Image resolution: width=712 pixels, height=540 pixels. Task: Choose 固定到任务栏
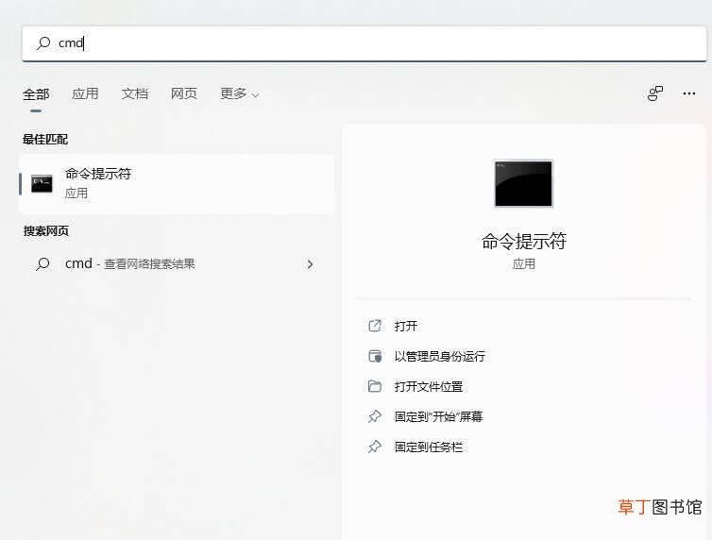[x=428, y=447]
